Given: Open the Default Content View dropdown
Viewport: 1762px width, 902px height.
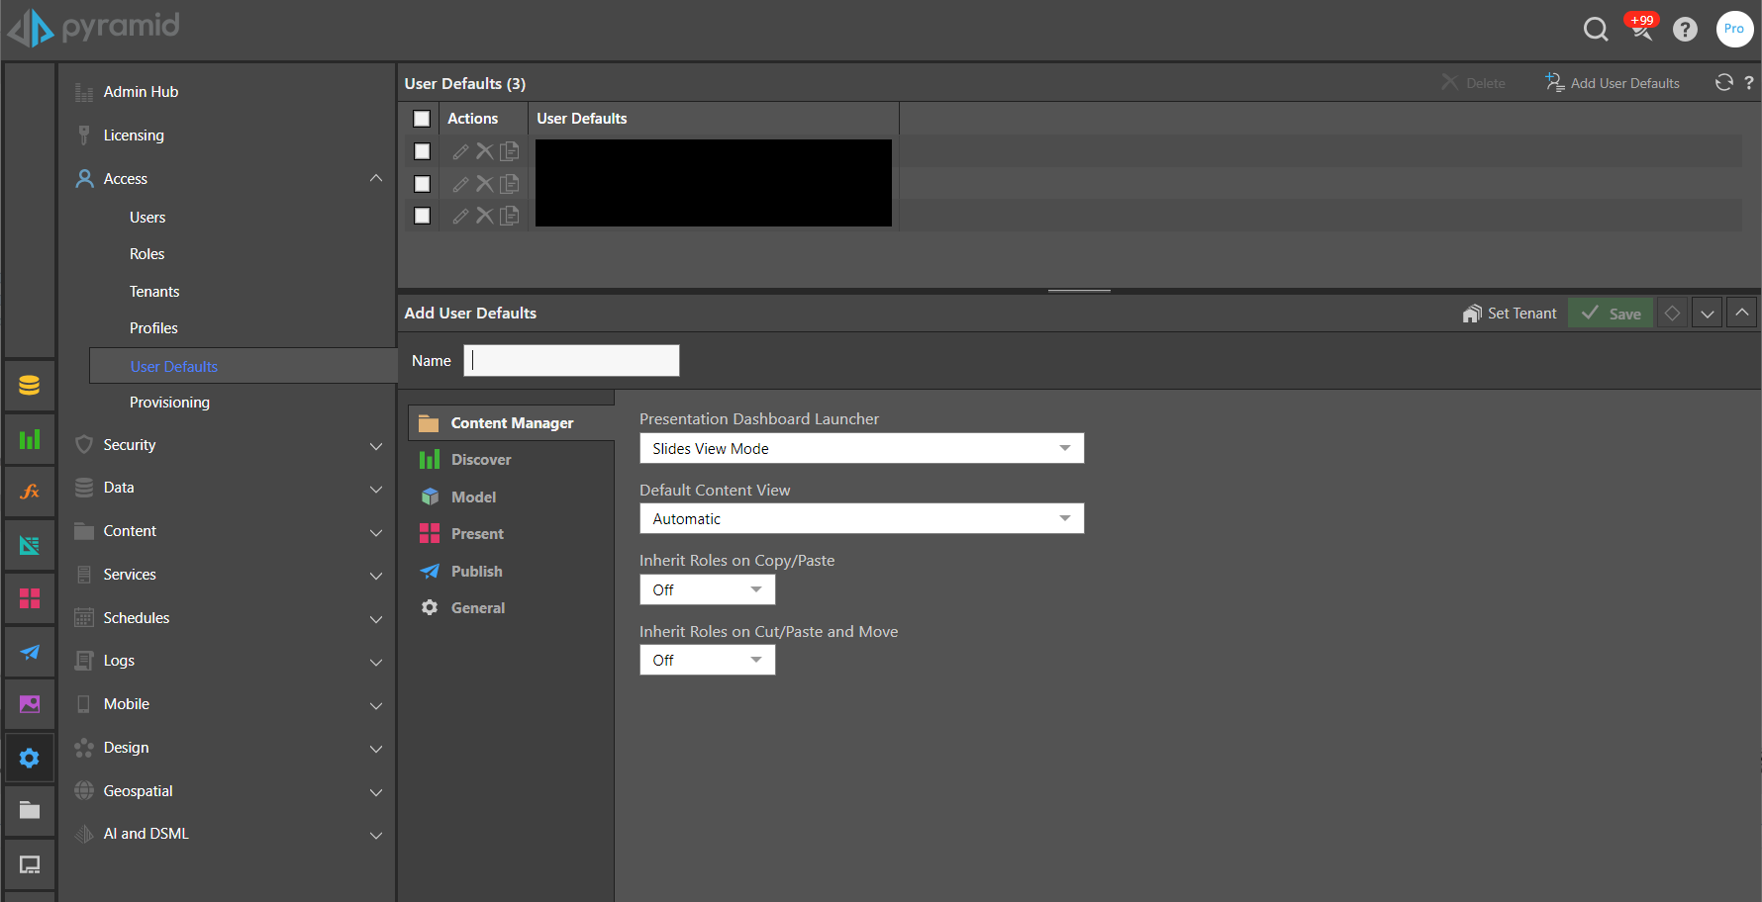Looking at the screenshot, I should pyautogui.click(x=861, y=518).
